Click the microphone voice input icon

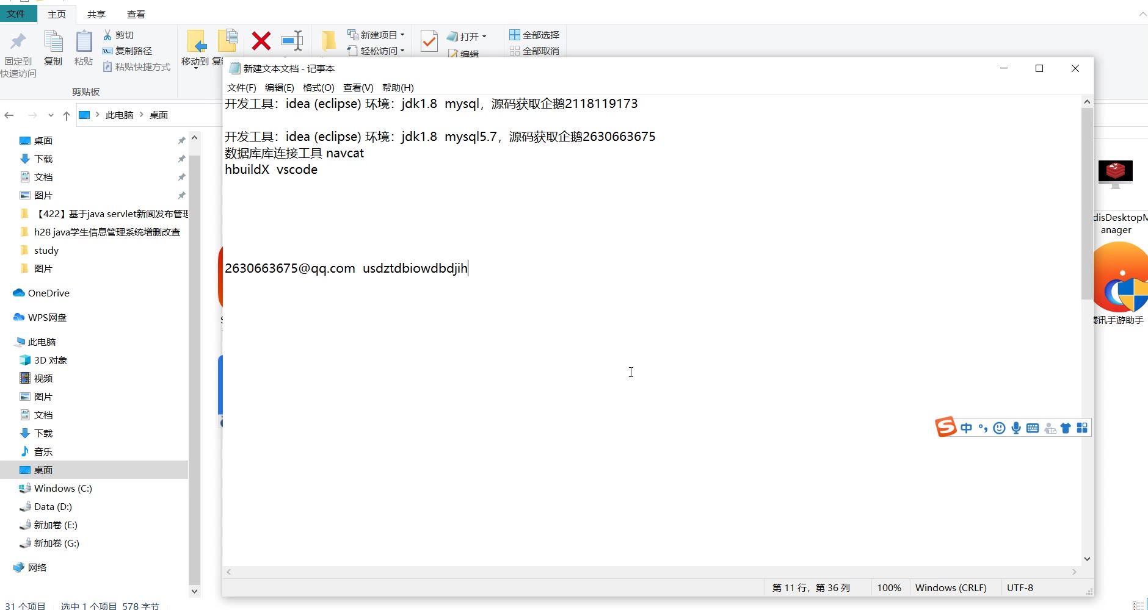[x=1016, y=428]
